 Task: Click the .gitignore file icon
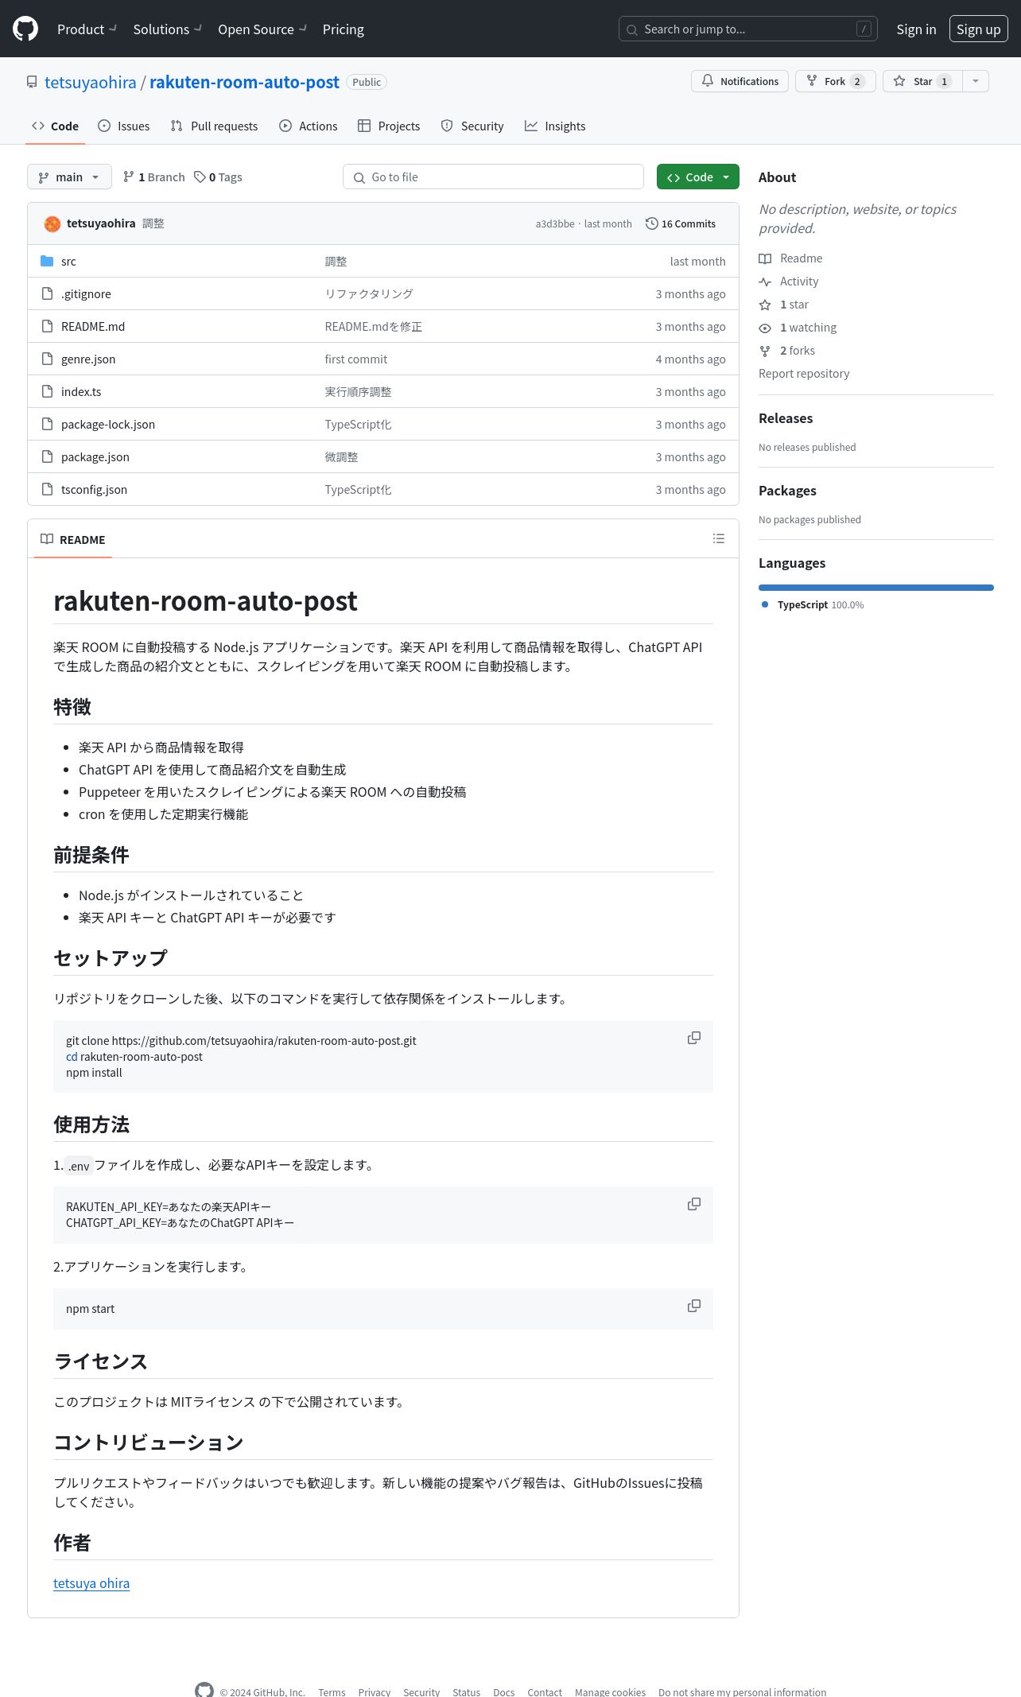coord(47,293)
